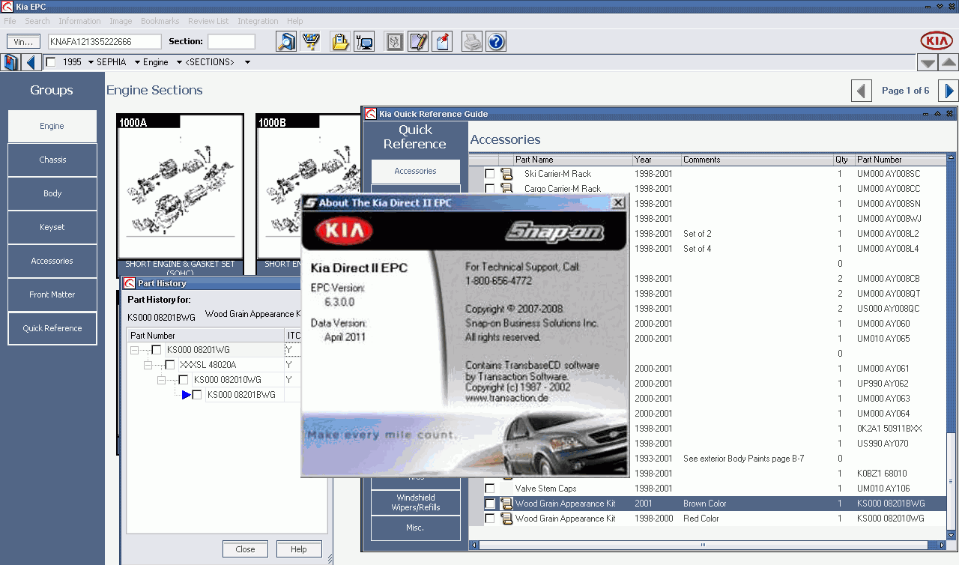Go back with the blue left arrow
Screen dimensions: 959x565
coord(31,62)
